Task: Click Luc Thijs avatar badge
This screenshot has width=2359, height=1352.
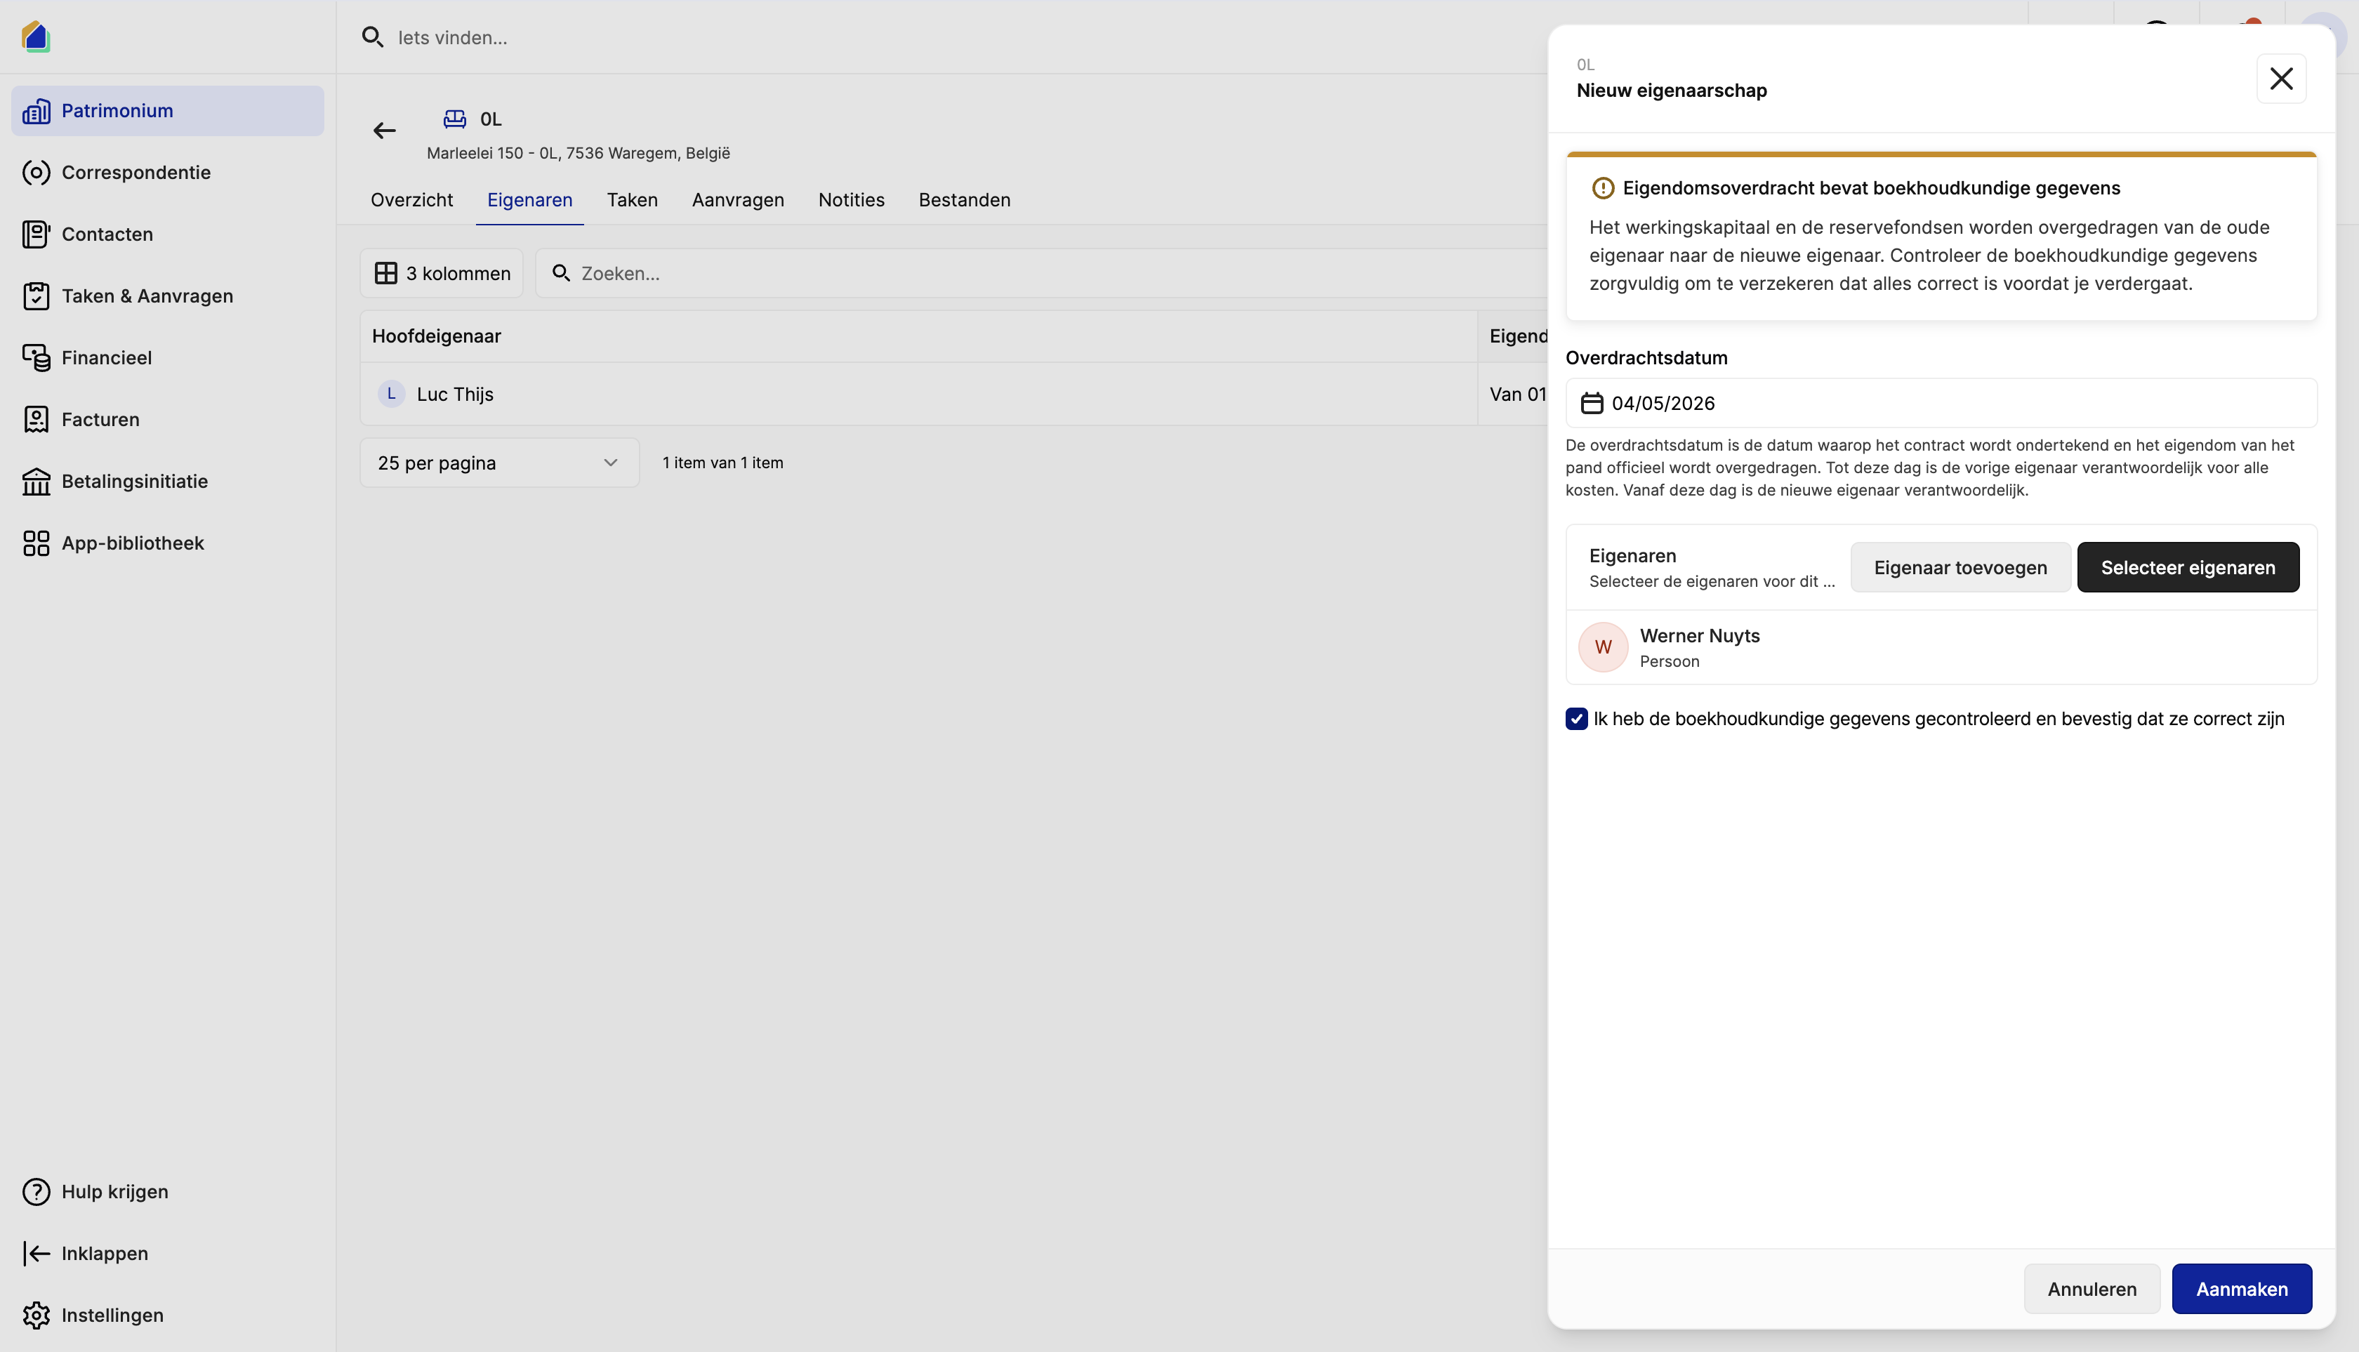Action: coord(391,394)
